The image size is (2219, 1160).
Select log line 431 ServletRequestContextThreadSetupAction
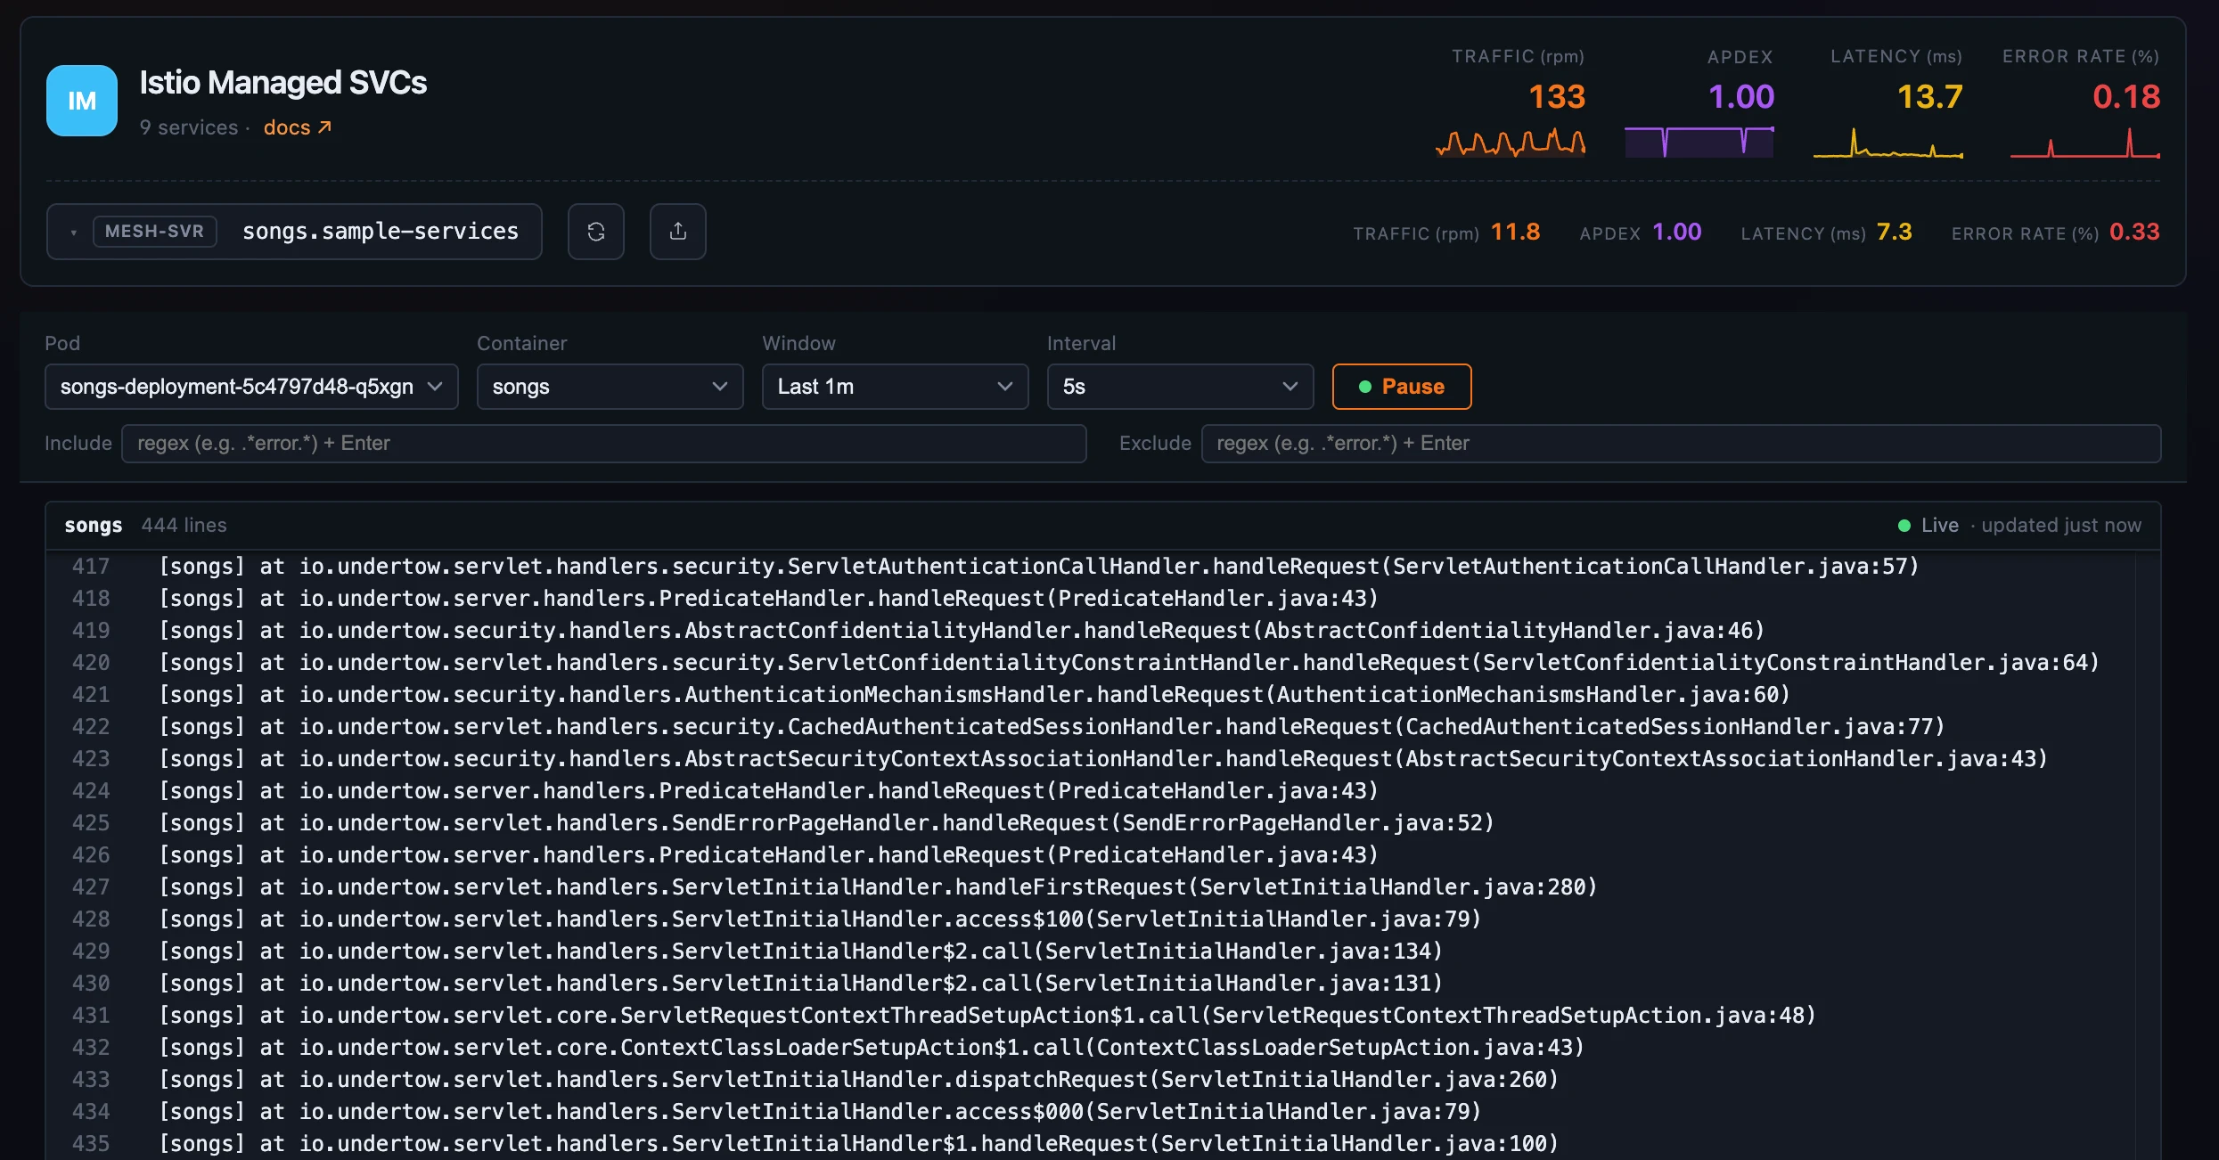click(987, 1016)
